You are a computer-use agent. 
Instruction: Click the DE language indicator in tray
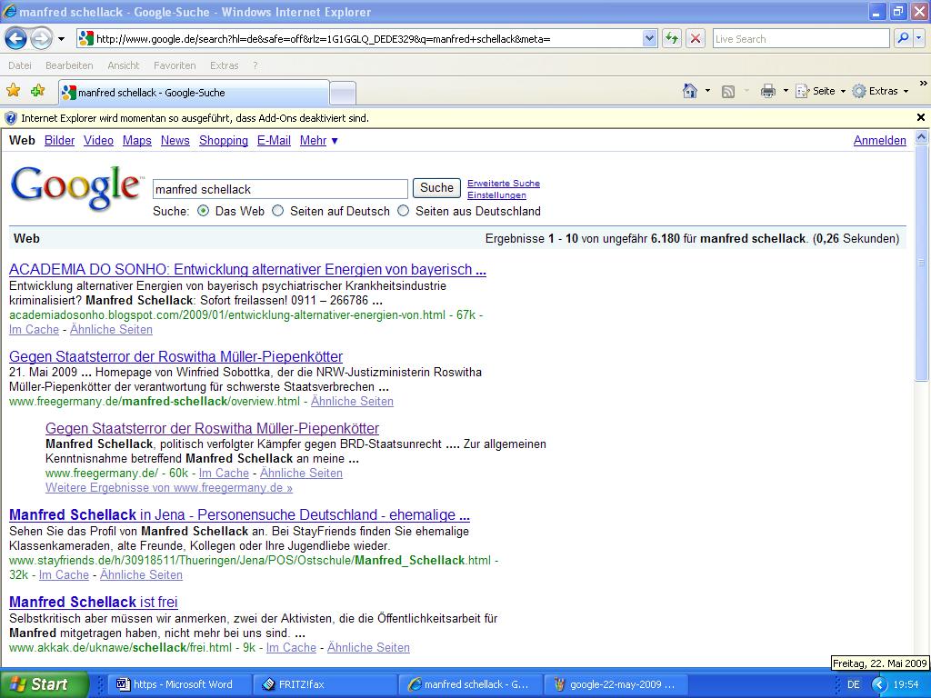[853, 684]
